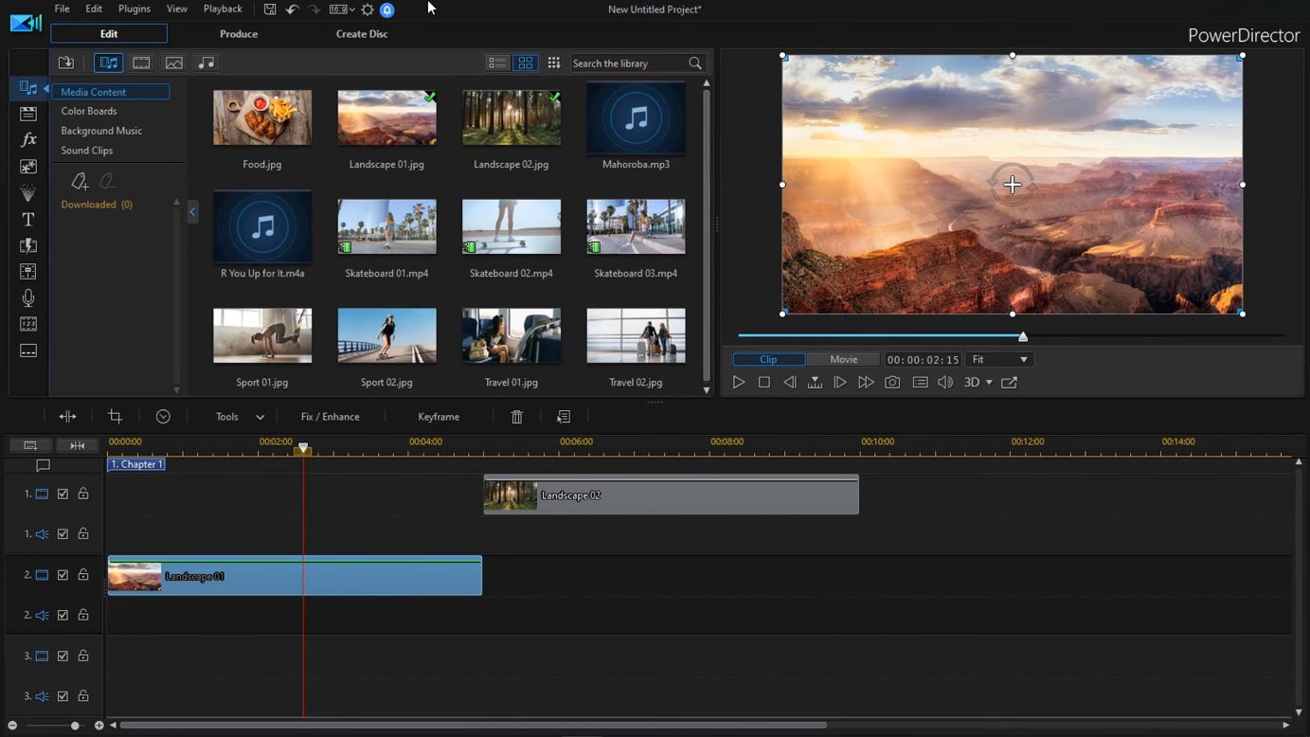Switch to the Produce tab

pyautogui.click(x=239, y=34)
